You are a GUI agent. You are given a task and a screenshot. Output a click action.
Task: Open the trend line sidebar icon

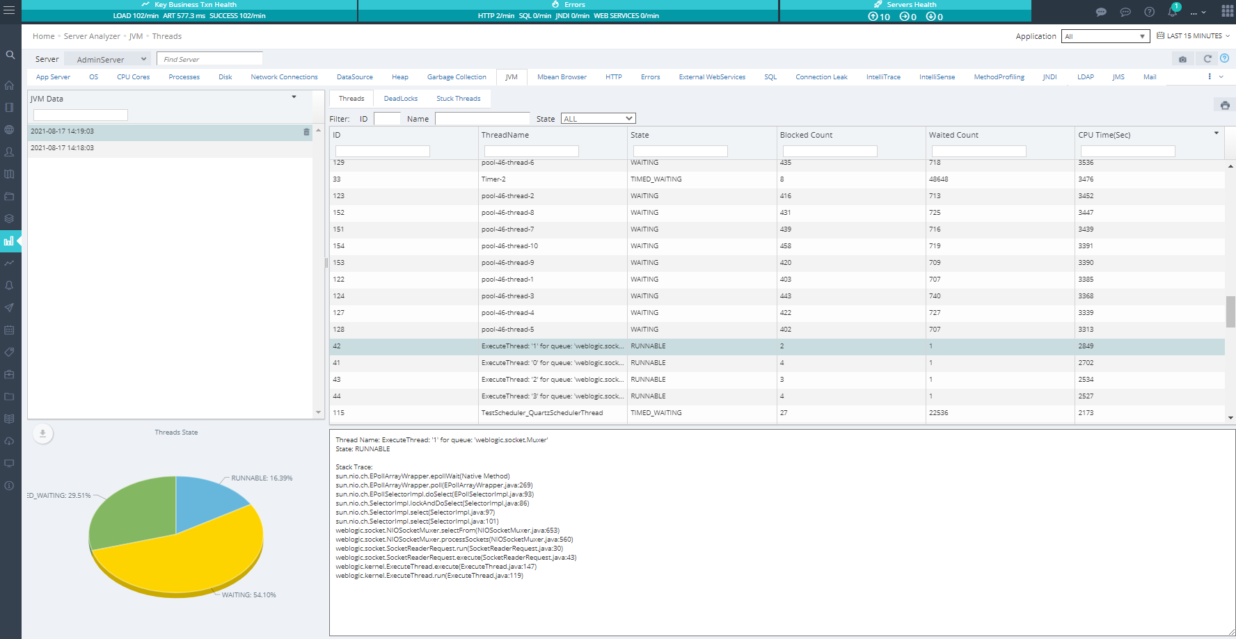[9, 263]
